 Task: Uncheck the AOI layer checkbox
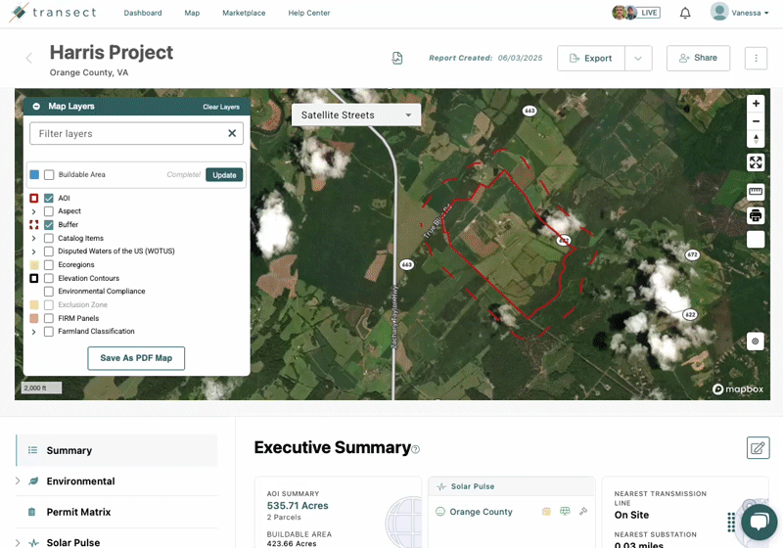tap(49, 199)
